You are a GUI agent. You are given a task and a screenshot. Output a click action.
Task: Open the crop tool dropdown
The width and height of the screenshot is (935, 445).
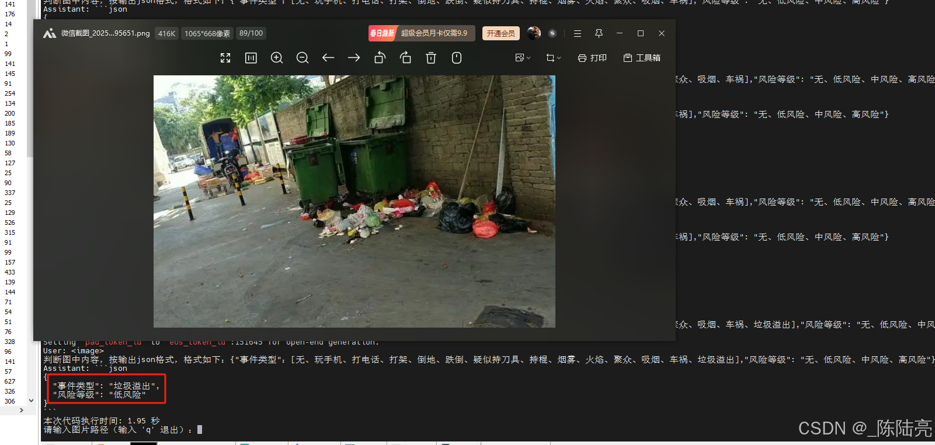(553, 58)
